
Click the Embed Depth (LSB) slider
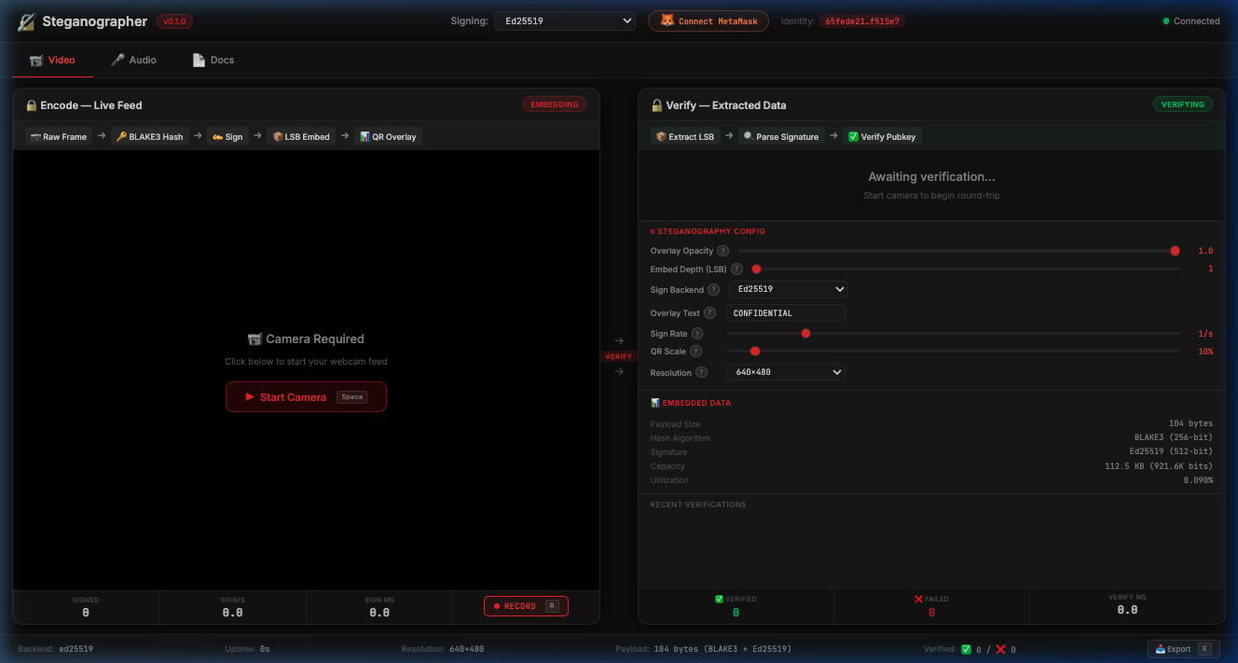(x=966, y=269)
